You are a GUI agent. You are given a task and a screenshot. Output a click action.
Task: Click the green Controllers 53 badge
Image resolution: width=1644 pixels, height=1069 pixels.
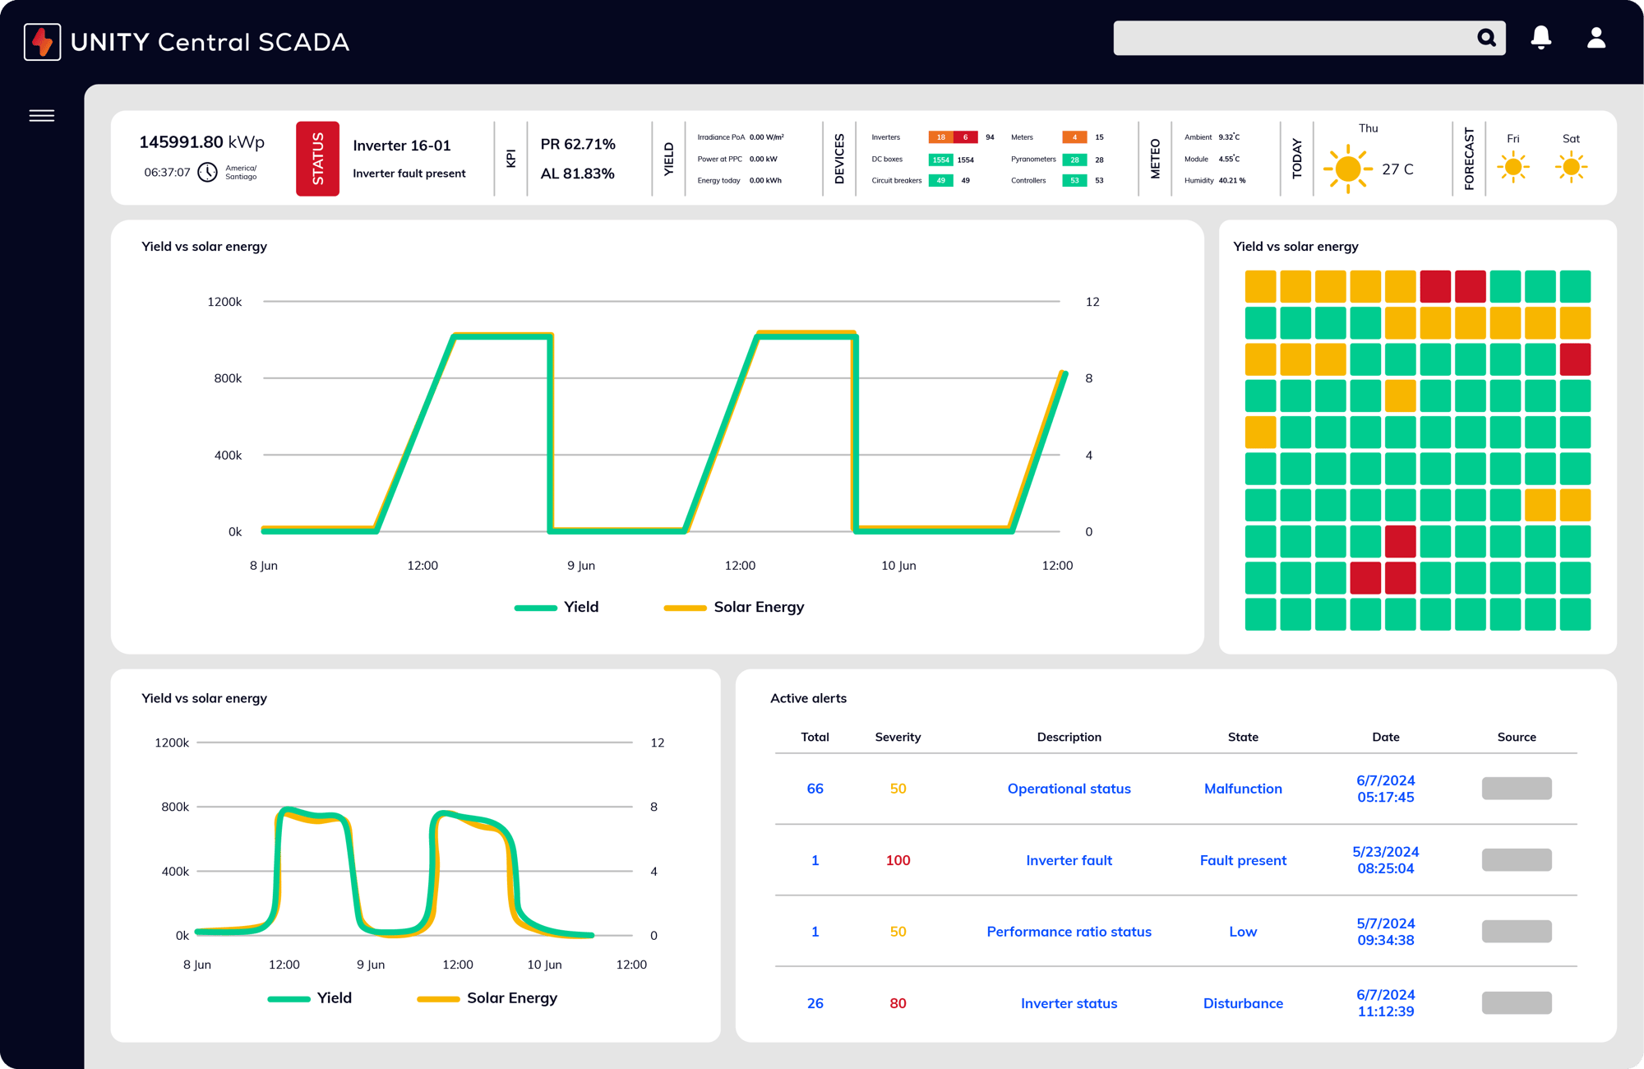coord(1074,181)
